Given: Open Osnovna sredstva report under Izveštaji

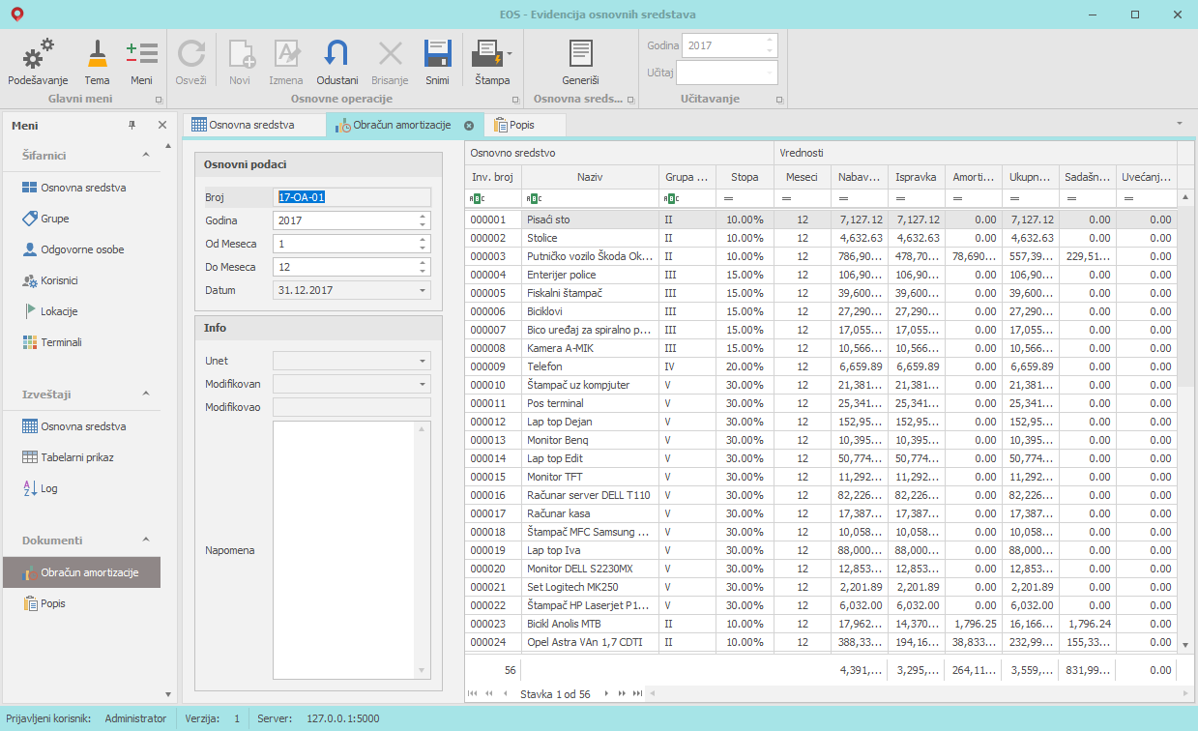Looking at the screenshot, I should pyautogui.click(x=82, y=426).
